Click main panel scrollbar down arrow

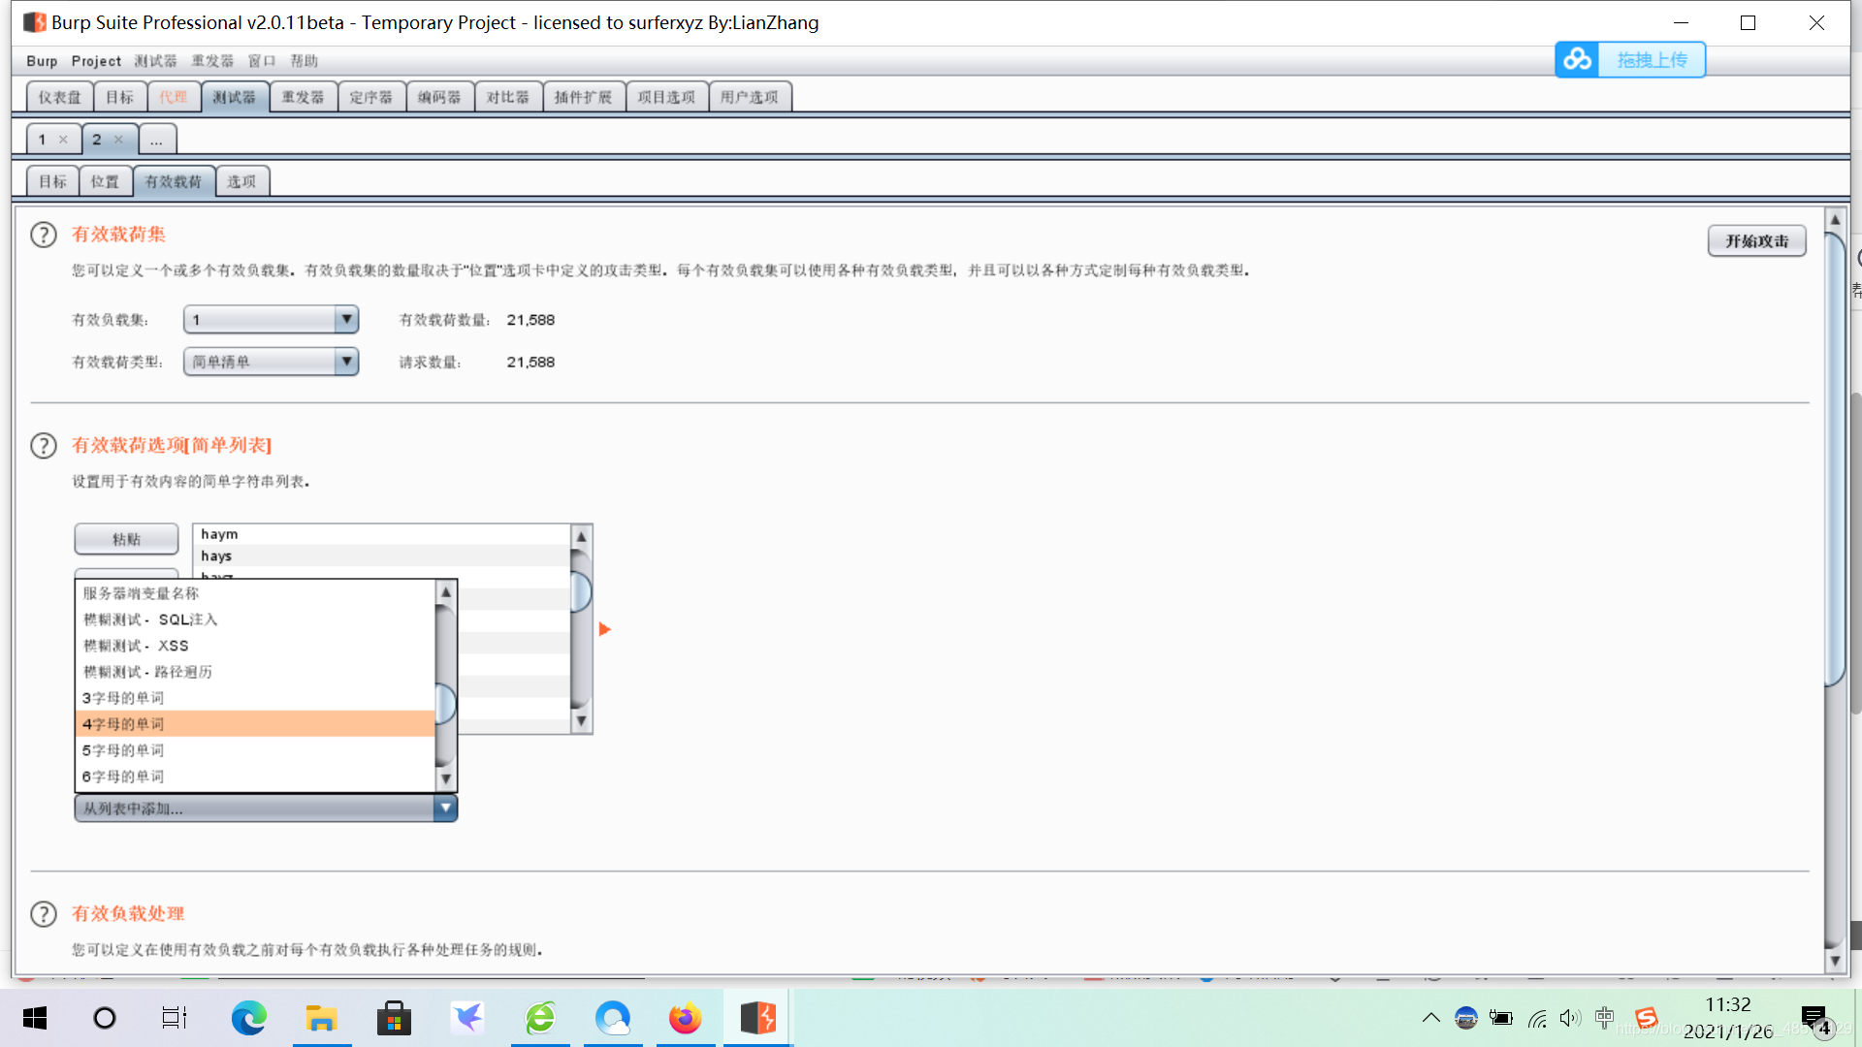click(x=1835, y=962)
